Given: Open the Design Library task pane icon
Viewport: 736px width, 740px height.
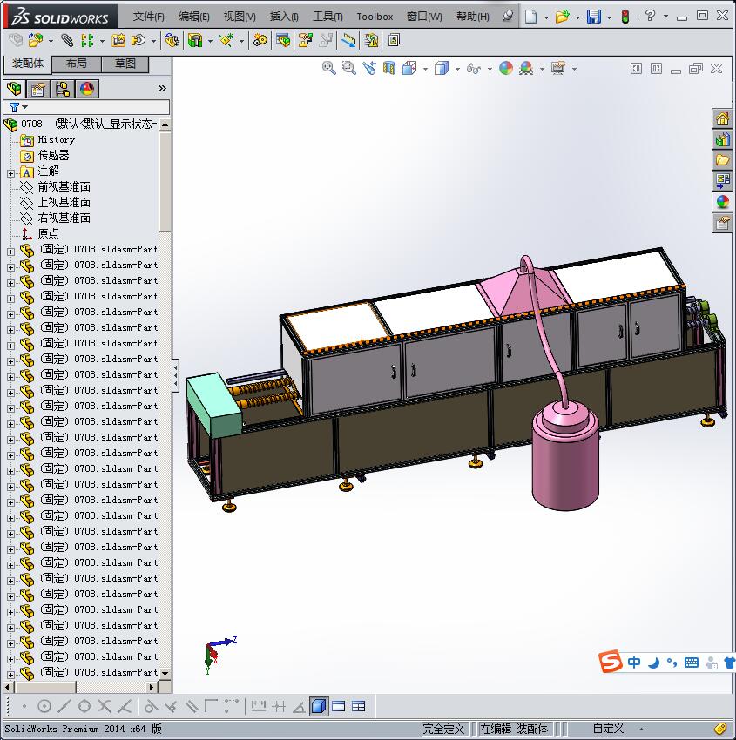Looking at the screenshot, I should click(722, 139).
